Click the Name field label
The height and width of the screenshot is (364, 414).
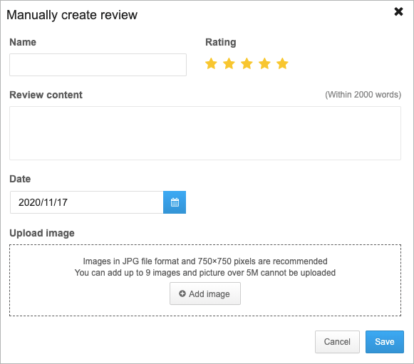coord(23,42)
